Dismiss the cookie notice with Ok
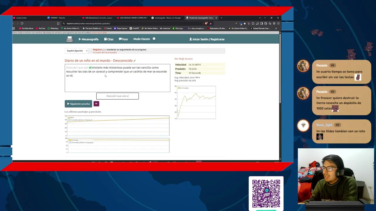 point(105,33)
